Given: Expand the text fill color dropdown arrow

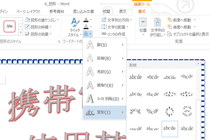Looking at the screenshot, I should pyautogui.click(x=91, y=20).
